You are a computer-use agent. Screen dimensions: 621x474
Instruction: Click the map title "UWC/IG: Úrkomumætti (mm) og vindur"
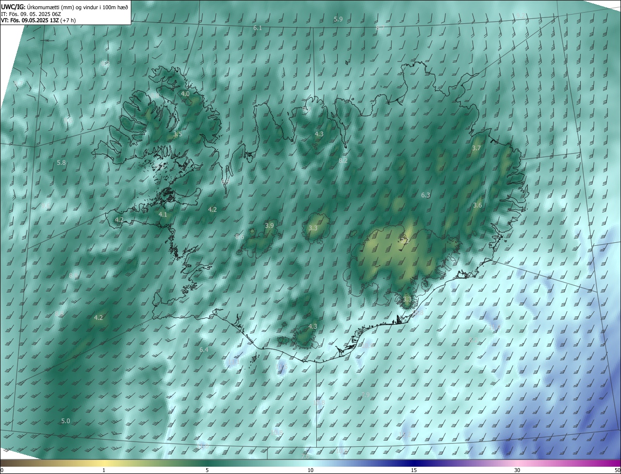pos(65,6)
